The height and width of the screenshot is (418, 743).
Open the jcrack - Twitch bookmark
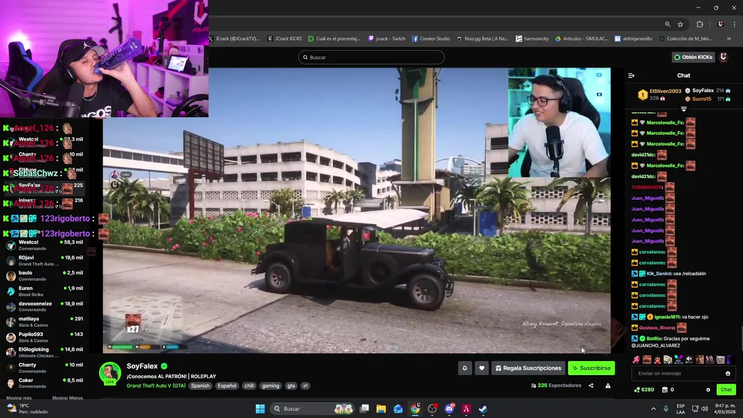[x=387, y=39]
